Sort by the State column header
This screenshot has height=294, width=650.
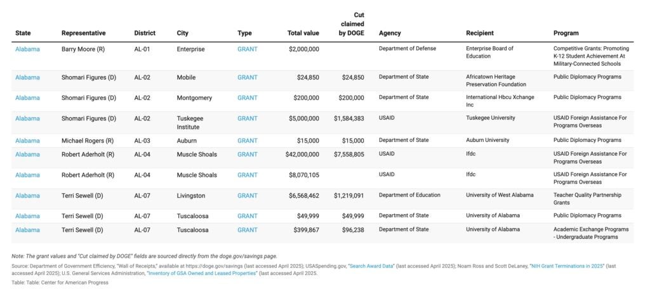click(23, 33)
